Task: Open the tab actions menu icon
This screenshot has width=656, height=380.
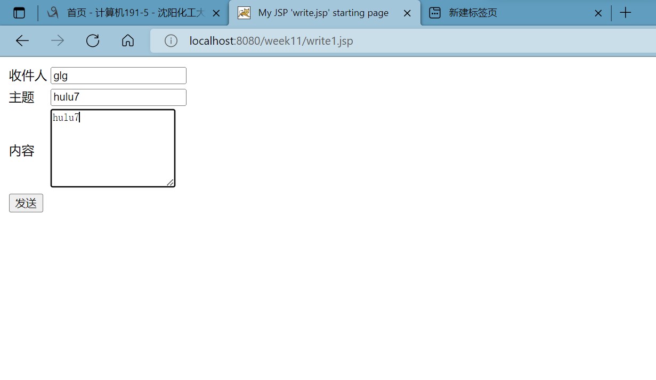Action: (19, 13)
